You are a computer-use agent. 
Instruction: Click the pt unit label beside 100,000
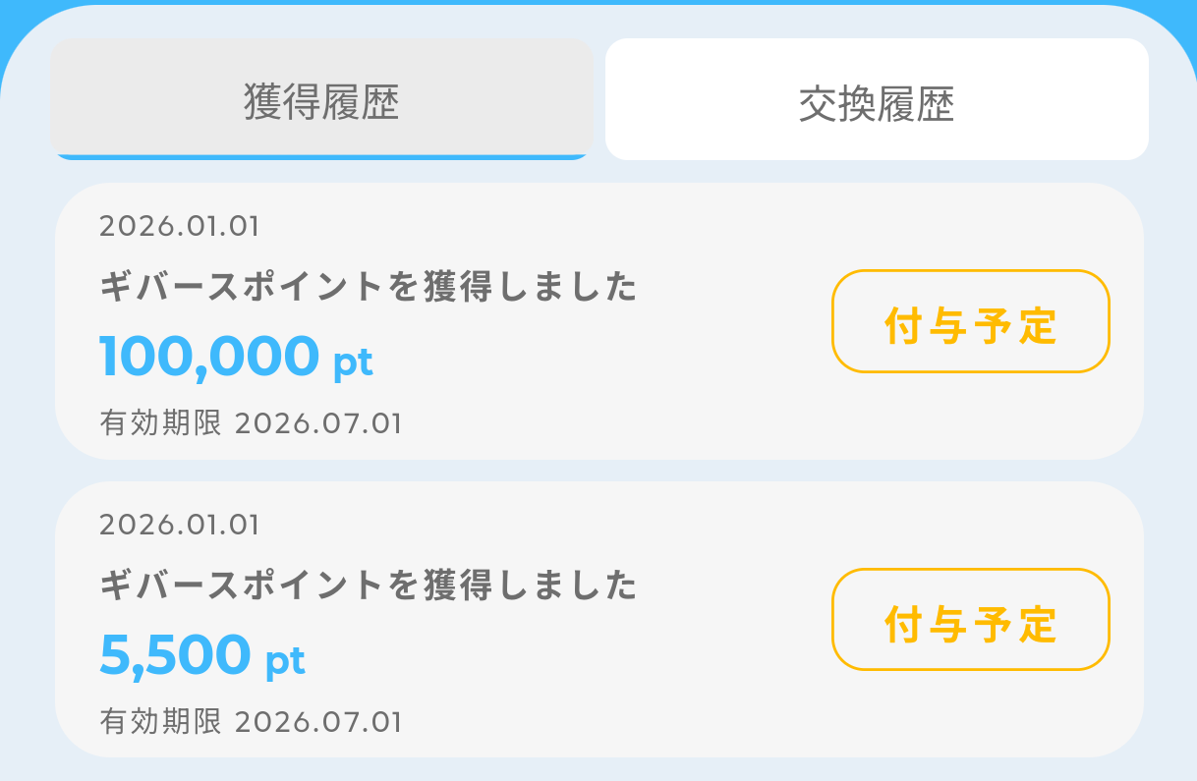point(353,362)
